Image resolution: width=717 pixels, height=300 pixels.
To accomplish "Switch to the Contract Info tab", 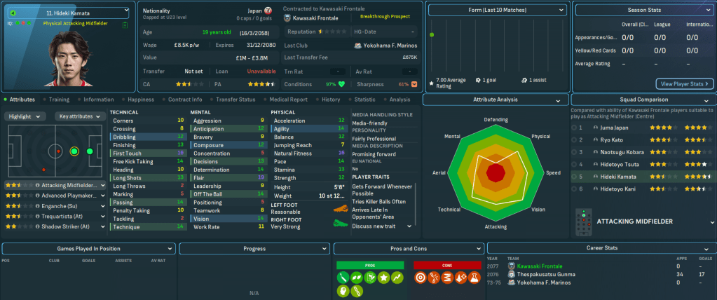I will point(185,100).
